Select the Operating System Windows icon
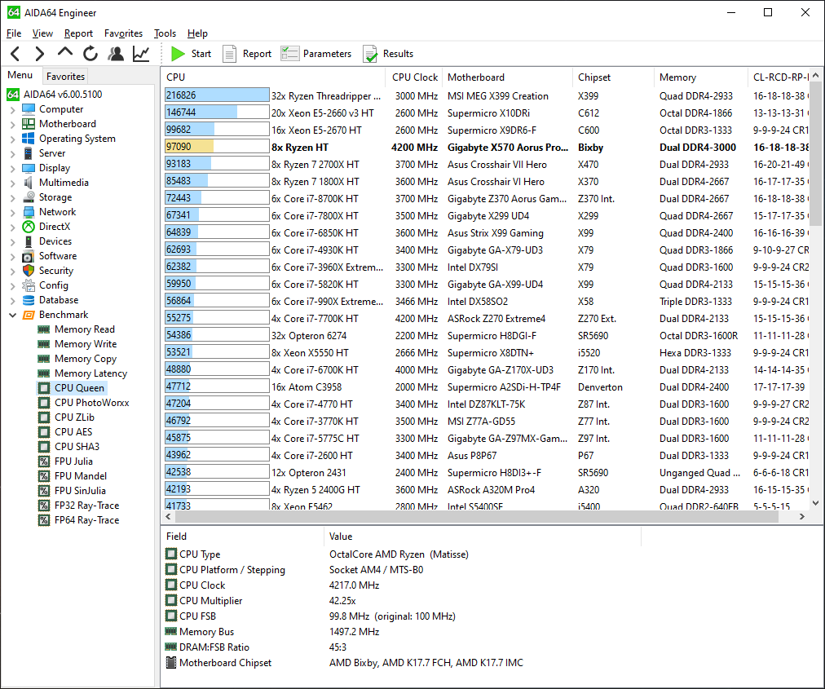Screen dimensions: 825x689 pyautogui.click(x=29, y=139)
